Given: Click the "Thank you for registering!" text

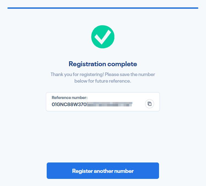Looking at the screenshot, I should [x=77, y=74].
